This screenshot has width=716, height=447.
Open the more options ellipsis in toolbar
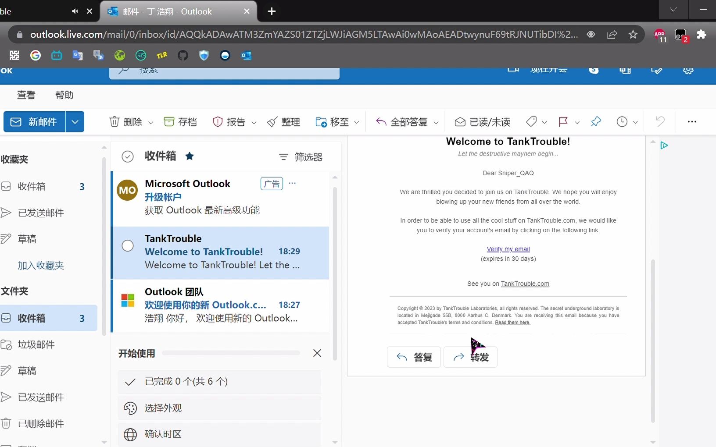(692, 122)
